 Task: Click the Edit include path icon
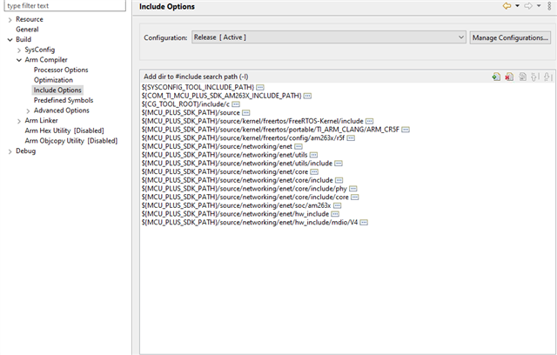coord(522,77)
